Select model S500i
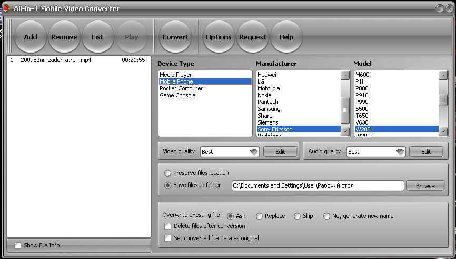This screenshot has height=259, width=456. click(396, 109)
